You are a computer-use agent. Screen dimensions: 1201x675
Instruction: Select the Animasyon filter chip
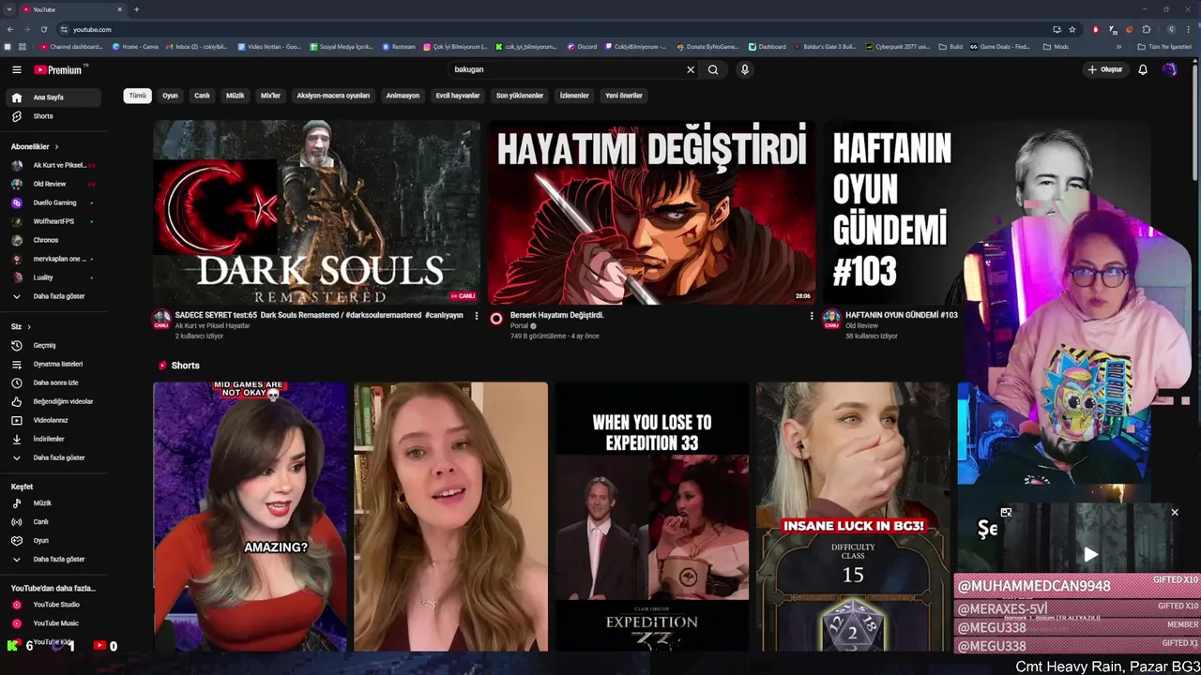coord(403,96)
